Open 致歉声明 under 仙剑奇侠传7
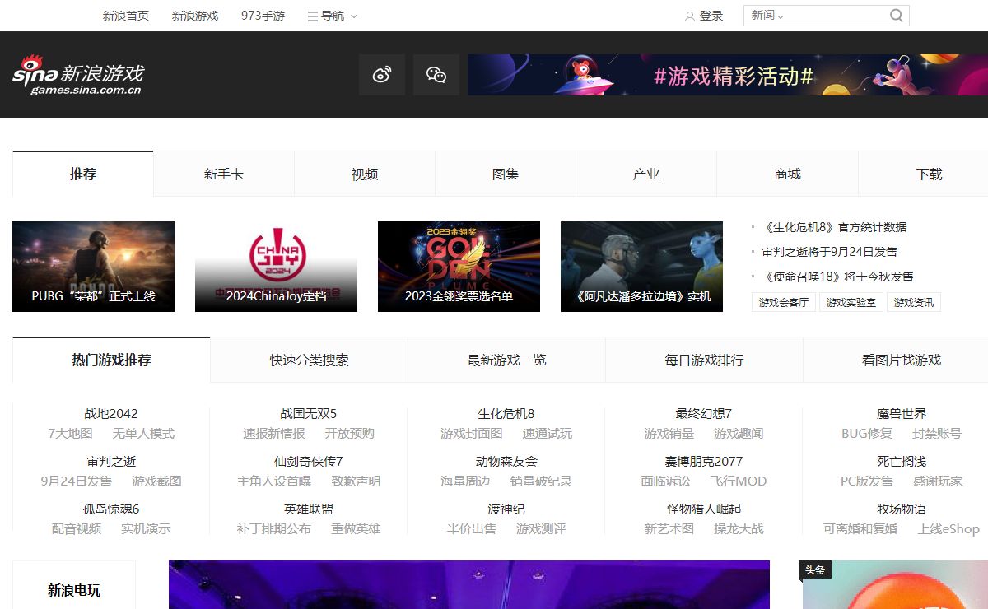The width and height of the screenshot is (988, 609). (x=356, y=481)
